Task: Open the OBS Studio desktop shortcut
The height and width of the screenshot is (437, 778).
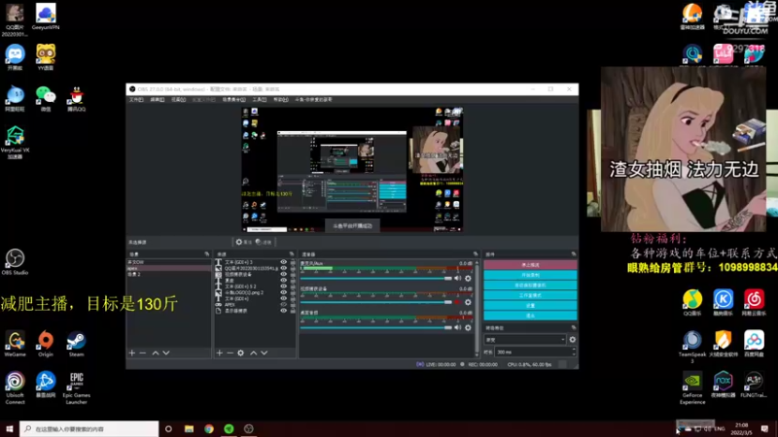Action: [15, 261]
